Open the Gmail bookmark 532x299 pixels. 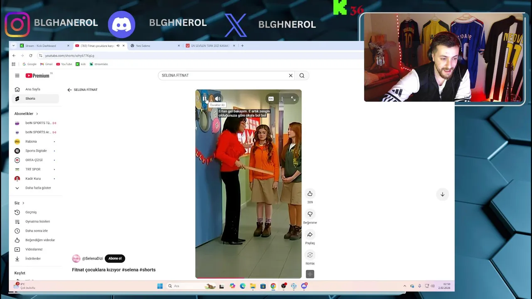coord(46,64)
